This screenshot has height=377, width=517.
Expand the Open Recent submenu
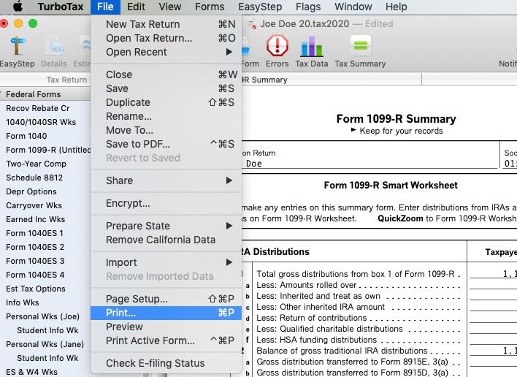pyautogui.click(x=166, y=52)
